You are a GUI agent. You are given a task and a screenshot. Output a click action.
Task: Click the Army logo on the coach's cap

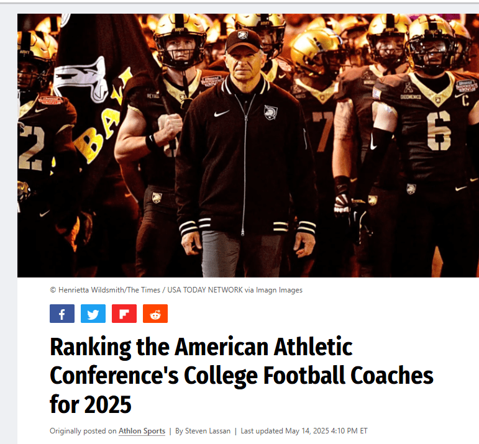pos(243,36)
